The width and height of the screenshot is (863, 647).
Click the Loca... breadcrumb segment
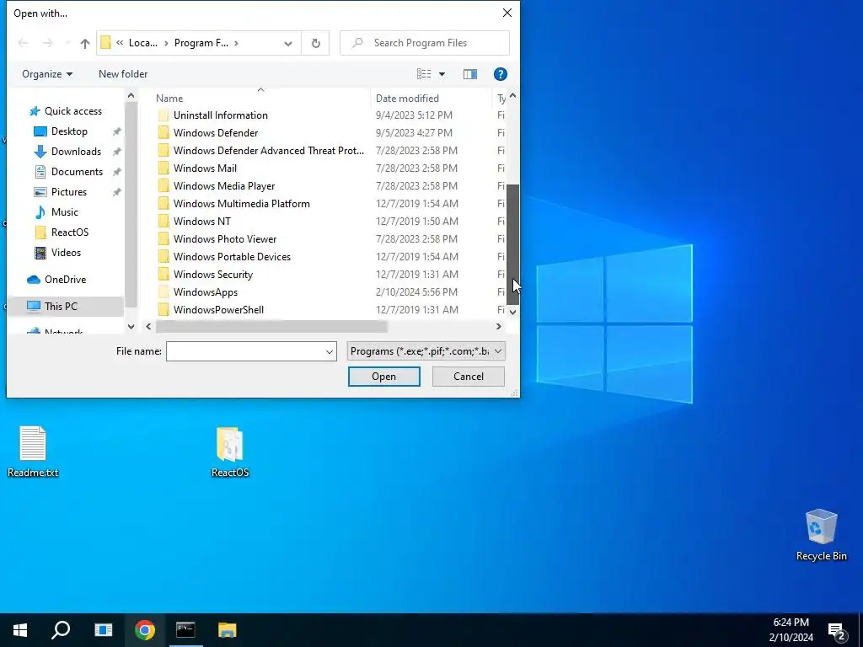(142, 43)
